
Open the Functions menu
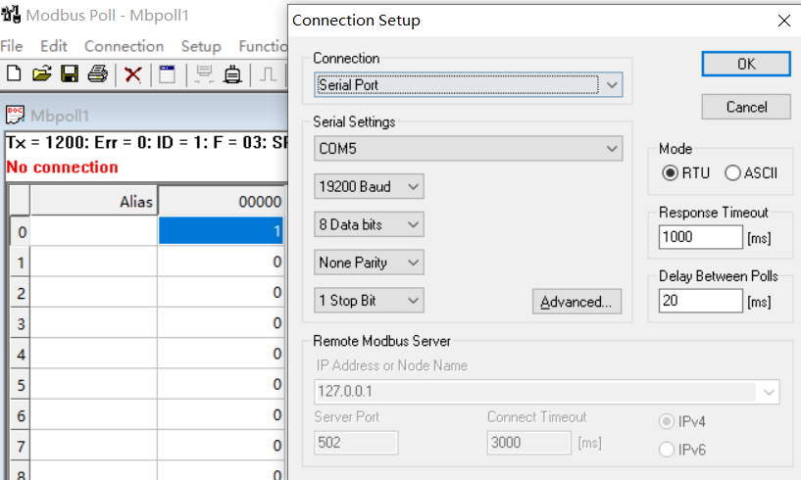263,46
